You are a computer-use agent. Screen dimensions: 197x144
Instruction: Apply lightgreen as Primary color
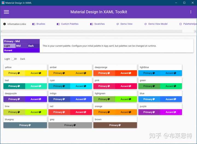(104, 99)
